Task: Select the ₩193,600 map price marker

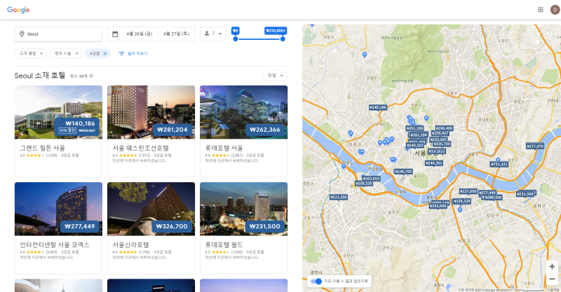Action: (438, 206)
